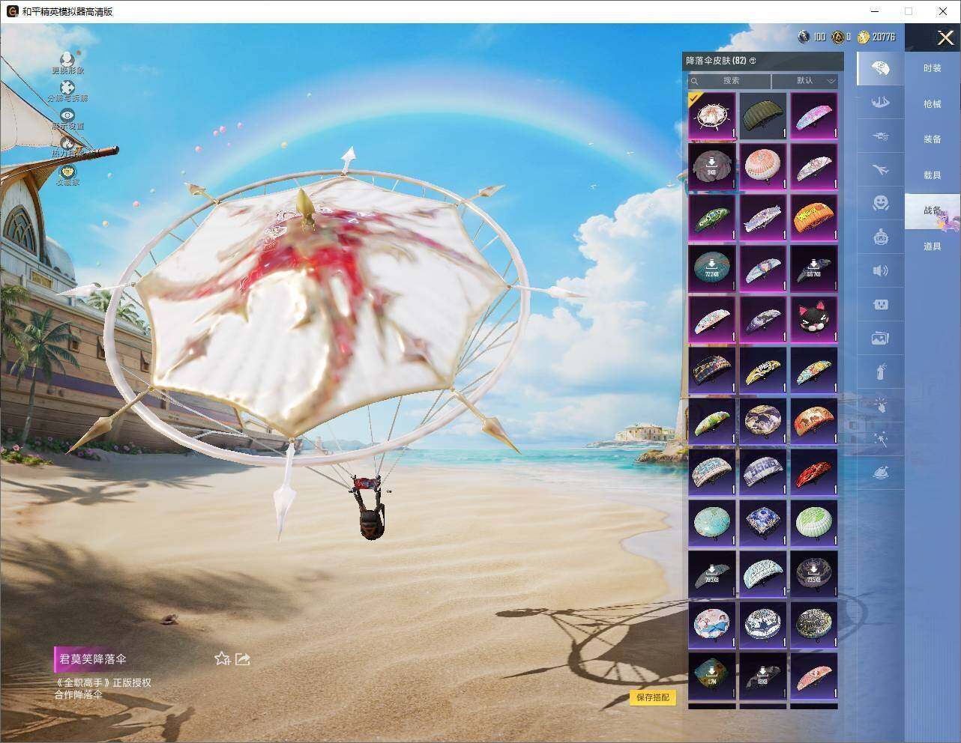Select the square face category sidebar icon
The height and width of the screenshot is (743, 961).
pos(881,304)
